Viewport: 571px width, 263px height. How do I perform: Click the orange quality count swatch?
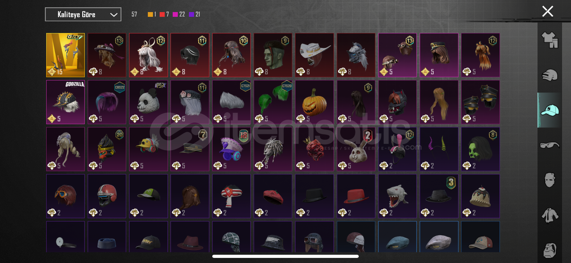pyautogui.click(x=150, y=14)
